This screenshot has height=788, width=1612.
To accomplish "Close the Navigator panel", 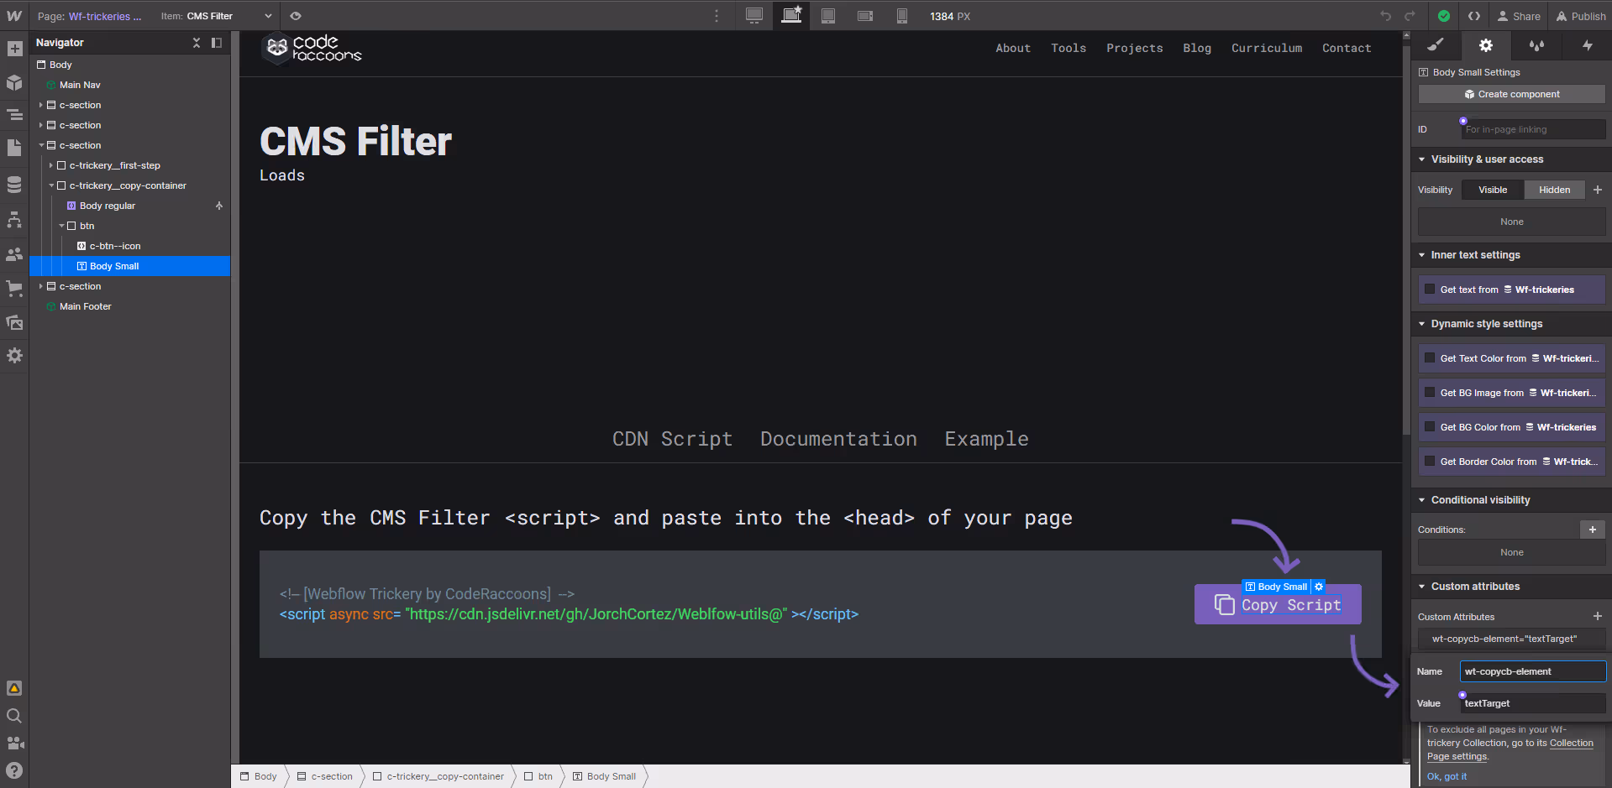I will pos(197,43).
